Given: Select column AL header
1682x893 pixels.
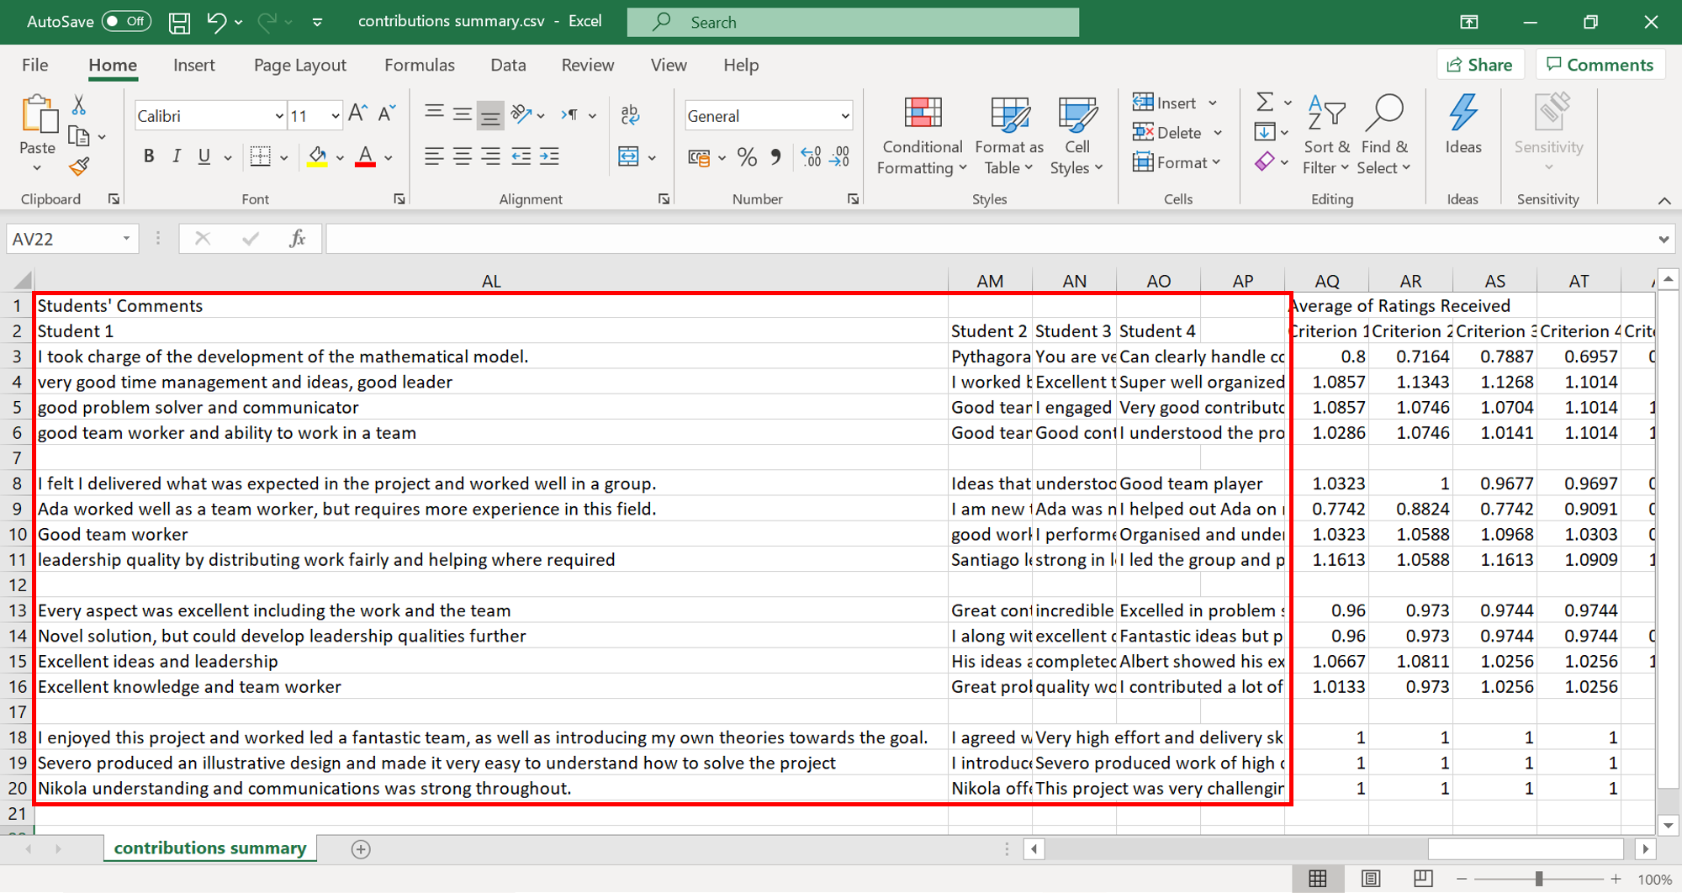Looking at the screenshot, I should tap(491, 281).
